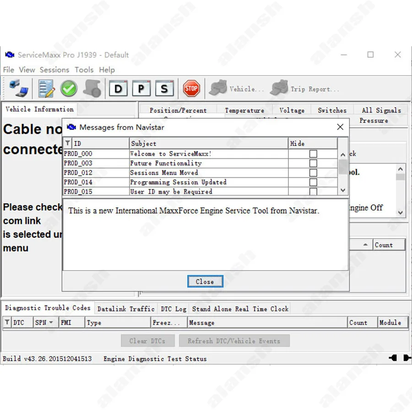Click the FMI column header
Image resolution: width=412 pixels, height=412 pixels.
(72, 322)
